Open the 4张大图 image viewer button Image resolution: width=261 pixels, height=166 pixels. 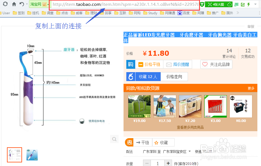point(216,4)
